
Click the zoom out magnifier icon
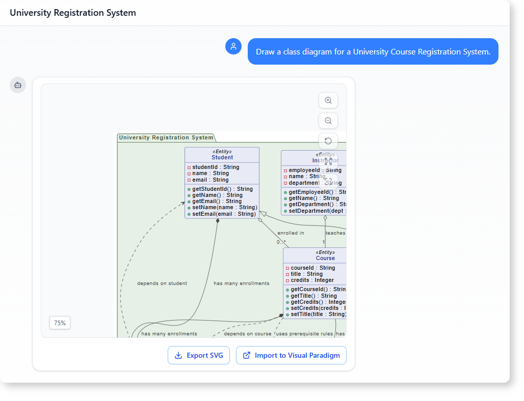(x=328, y=121)
